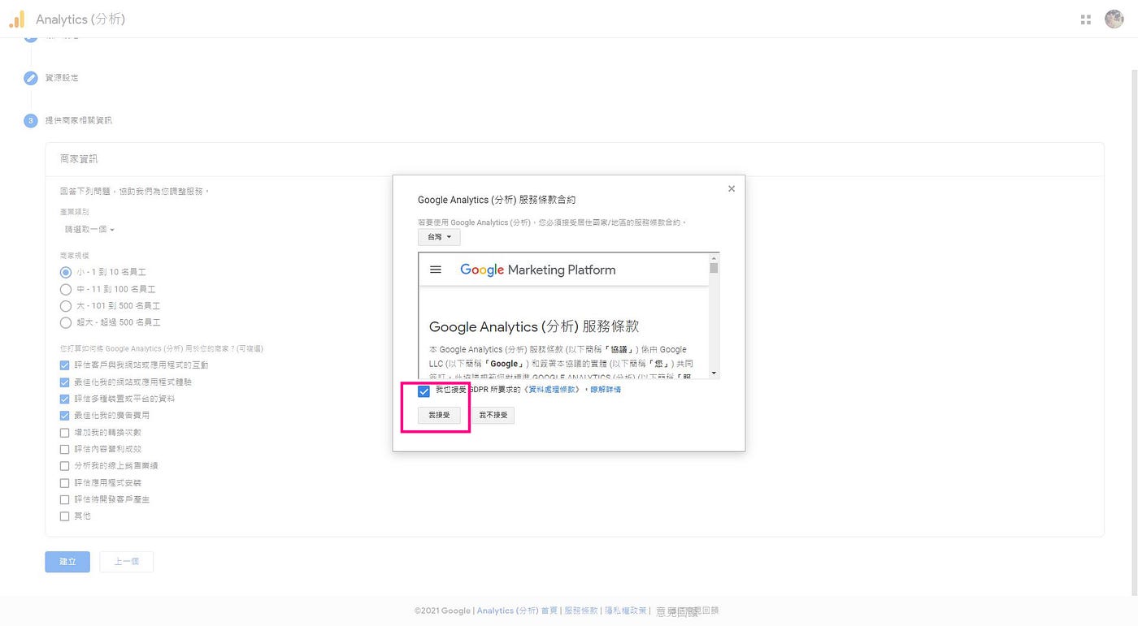The height and width of the screenshot is (626, 1138).
Task: Check 評估待開發客戶產生
Action: click(65, 499)
